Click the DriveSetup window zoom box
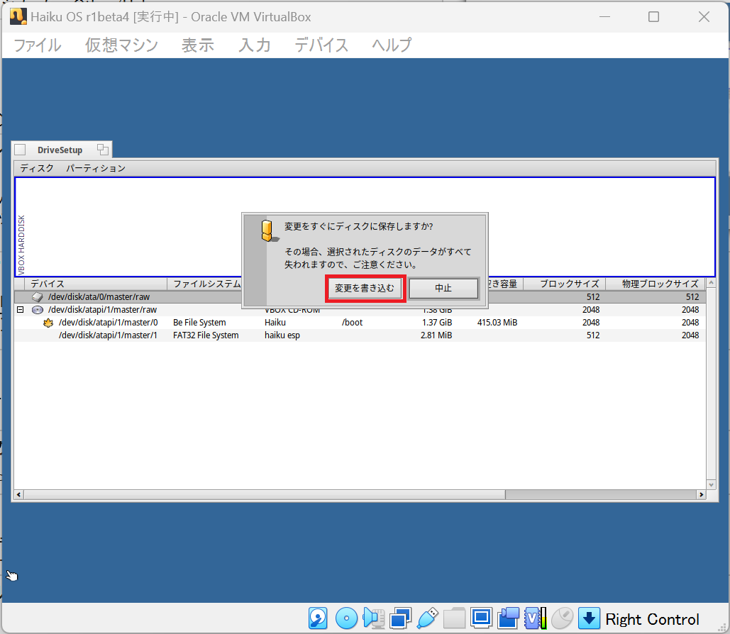 pos(102,150)
